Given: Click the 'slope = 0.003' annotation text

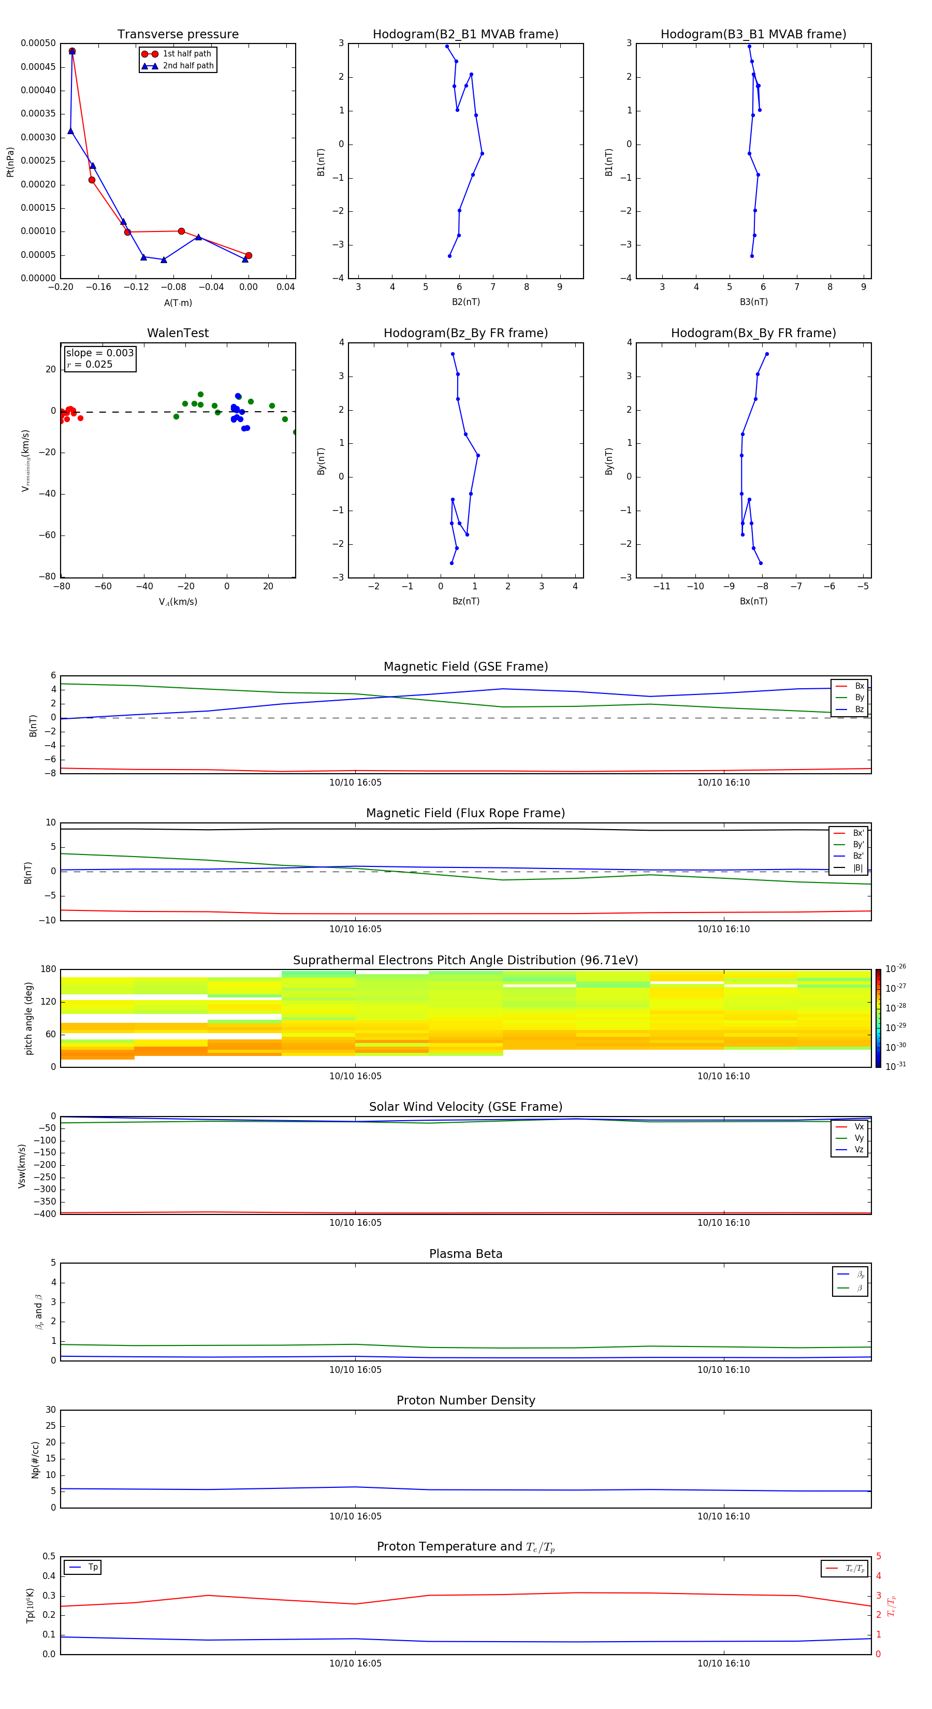Looking at the screenshot, I should click(100, 353).
